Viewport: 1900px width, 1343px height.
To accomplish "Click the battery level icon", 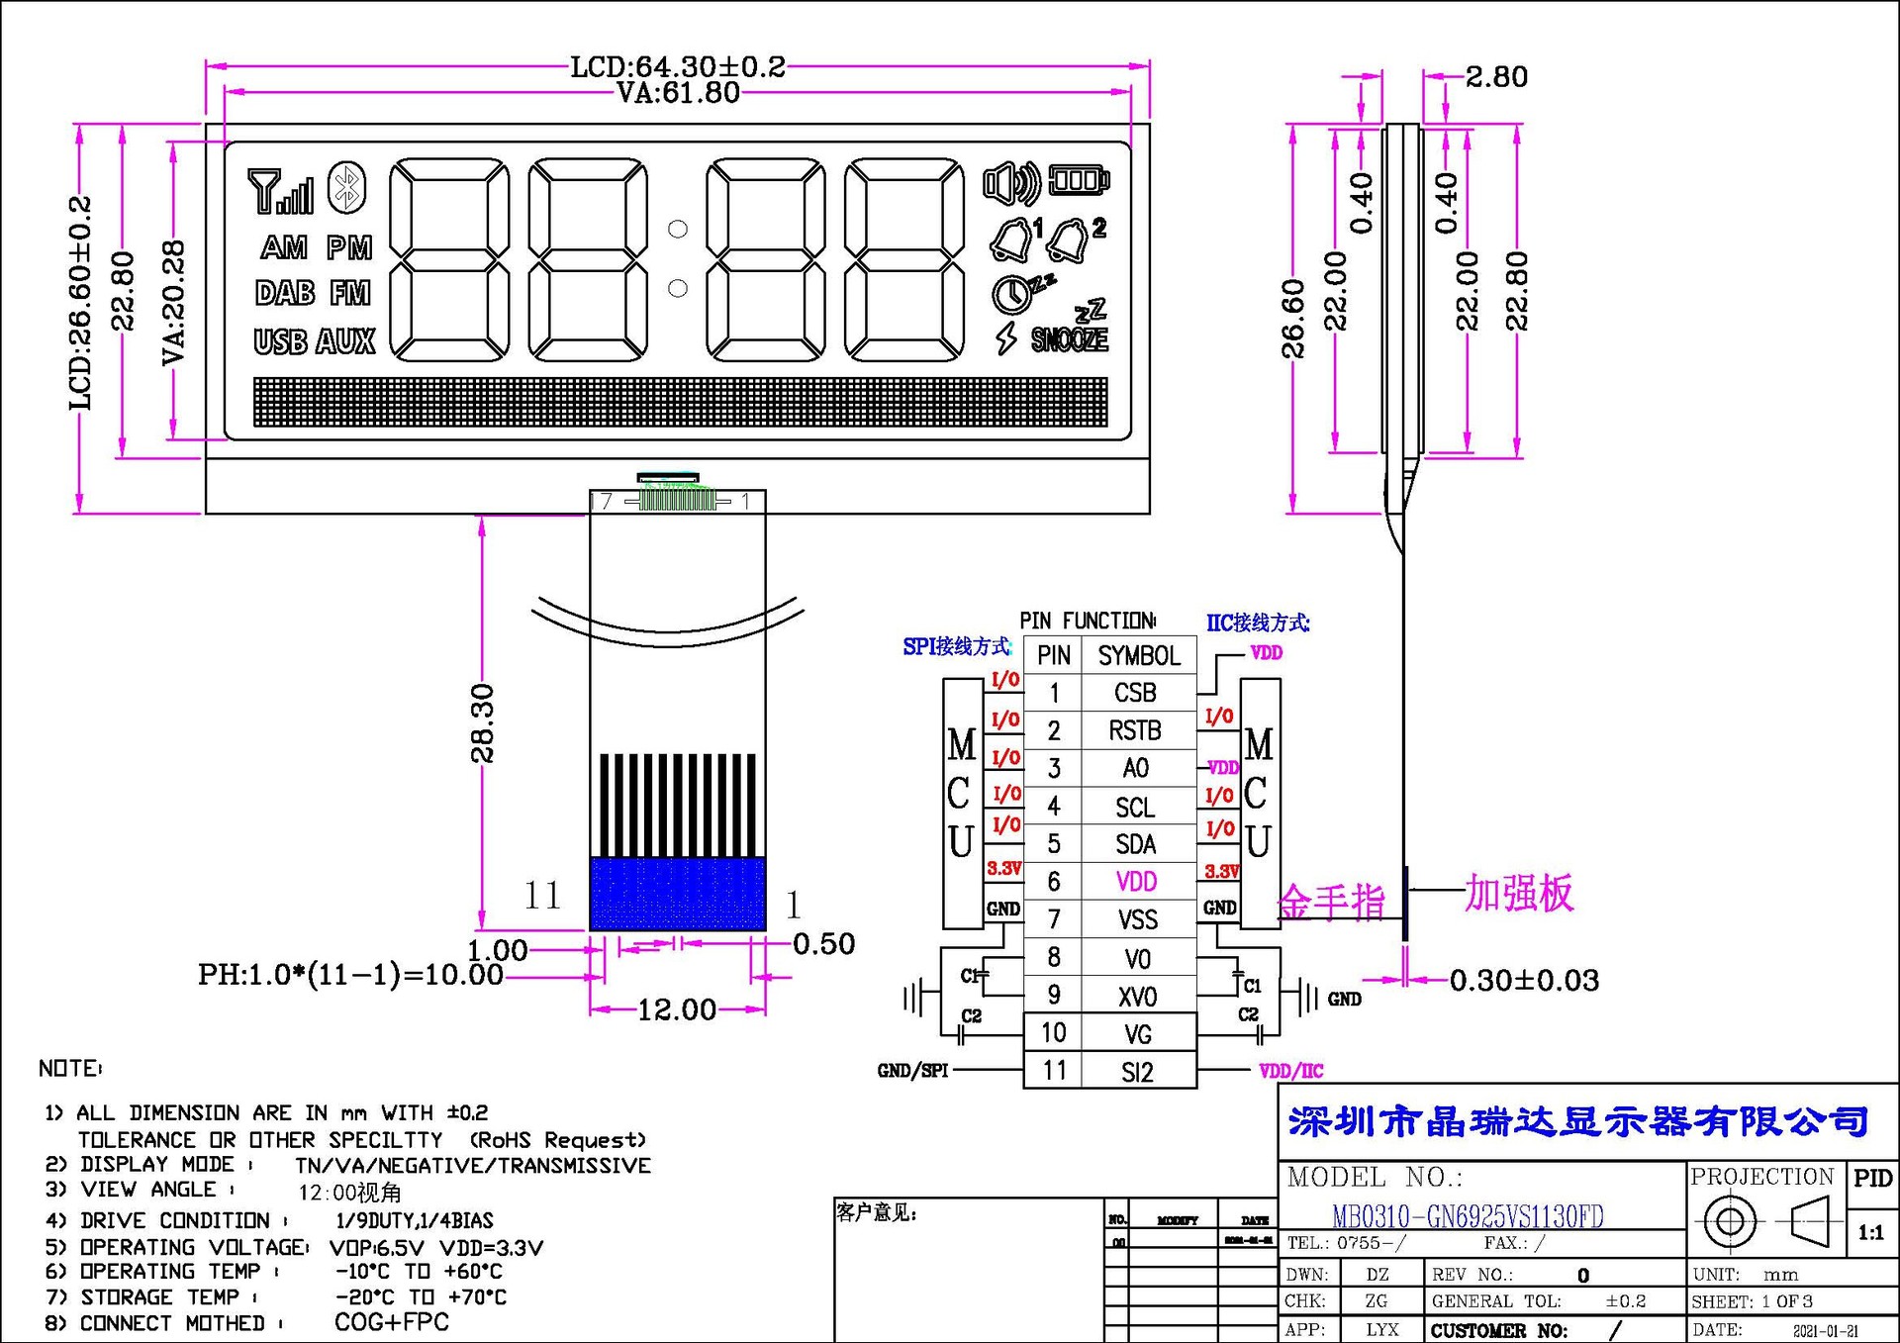I will [1079, 180].
